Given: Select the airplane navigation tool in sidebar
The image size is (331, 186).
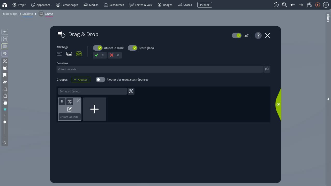Looking at the screenshot, I should (5, 32).
